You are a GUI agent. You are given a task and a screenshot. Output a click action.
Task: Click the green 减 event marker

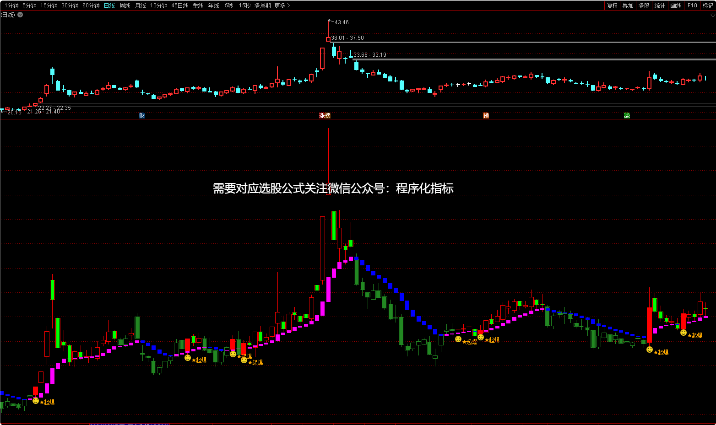[x=627, y=116]
